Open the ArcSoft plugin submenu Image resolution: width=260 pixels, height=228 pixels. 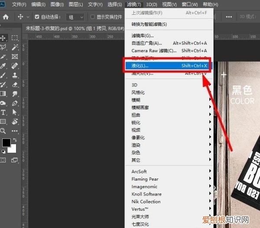(169, 172)
